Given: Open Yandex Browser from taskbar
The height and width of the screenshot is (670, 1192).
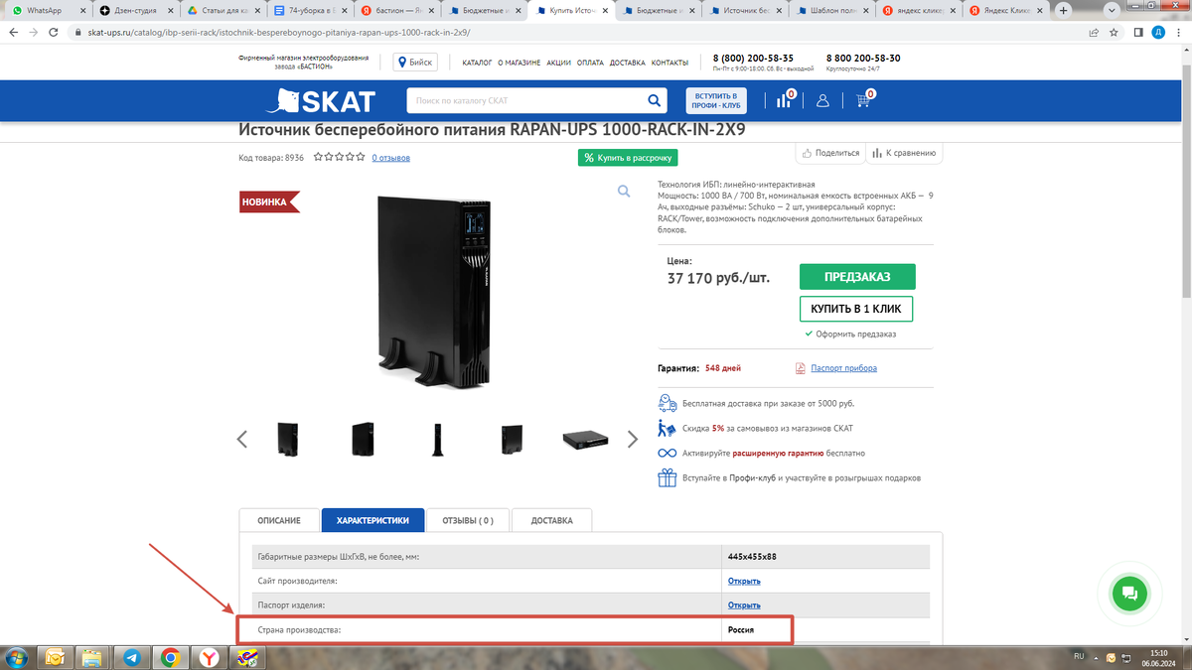Looking at the screenshot, I should point(210,657).
